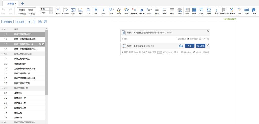259x124 pixels.
Task: Insert a 链接 hyperlink
Action: pyautogui.click(x=180, y=11)
